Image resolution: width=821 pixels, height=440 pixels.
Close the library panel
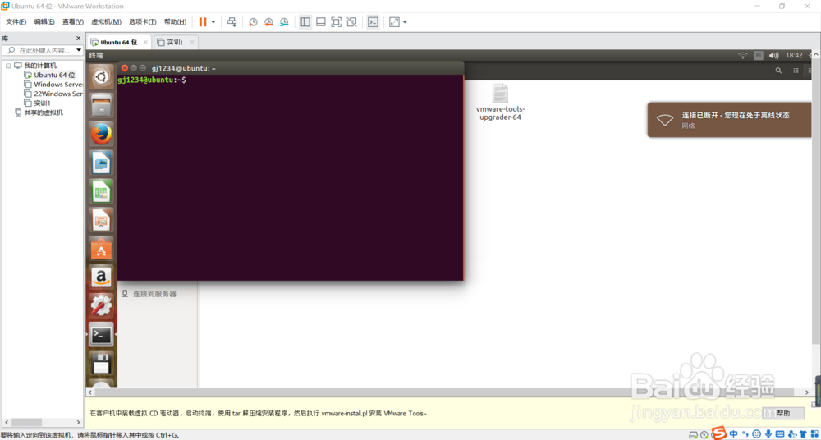point(79,39)
